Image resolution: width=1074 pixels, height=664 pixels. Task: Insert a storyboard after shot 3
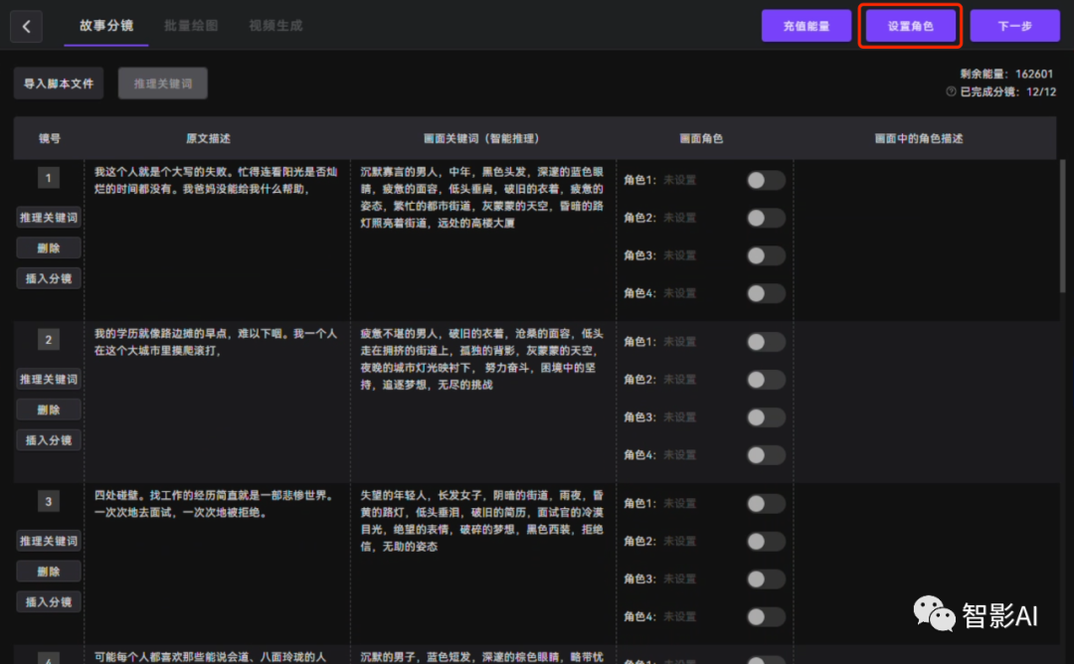click(49, 601)
